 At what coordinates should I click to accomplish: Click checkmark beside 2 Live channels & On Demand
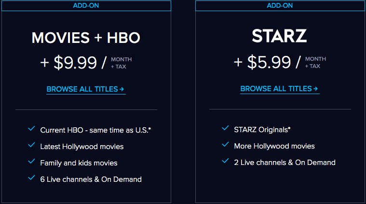point(225,161)
